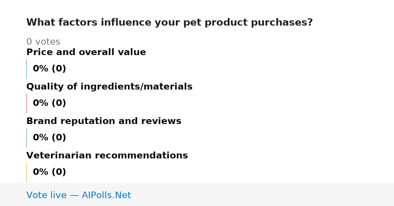Screen dimensions: 394x206
Task: Click the orange bar for Veterinarian recommendations
Action: point(26,172)
